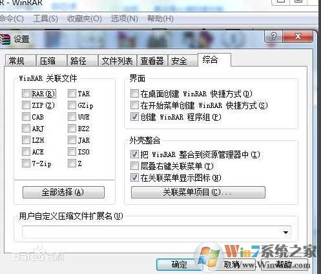Viewport: 321px width, 274px height.
Task: Go to the 查看器 tab
Action: click(152, 61)
